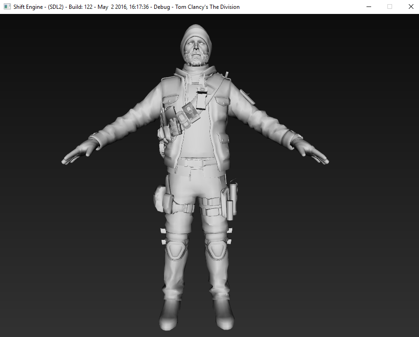Screen dimensions: 419x337
Task: Click the Shift Engine window title text
Action: (x=126, y=7)
